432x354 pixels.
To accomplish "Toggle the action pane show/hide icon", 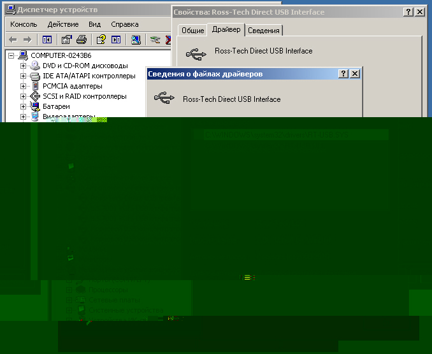I will click(116, 40).
